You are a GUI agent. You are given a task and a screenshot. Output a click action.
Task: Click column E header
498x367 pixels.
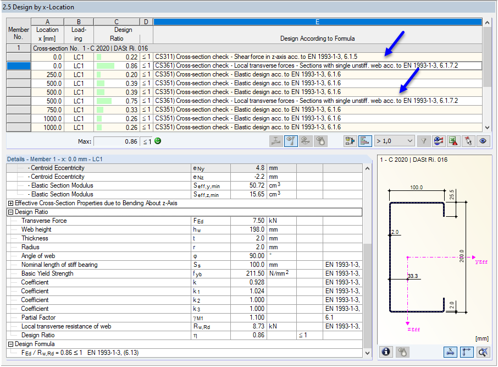coord(318,22)
